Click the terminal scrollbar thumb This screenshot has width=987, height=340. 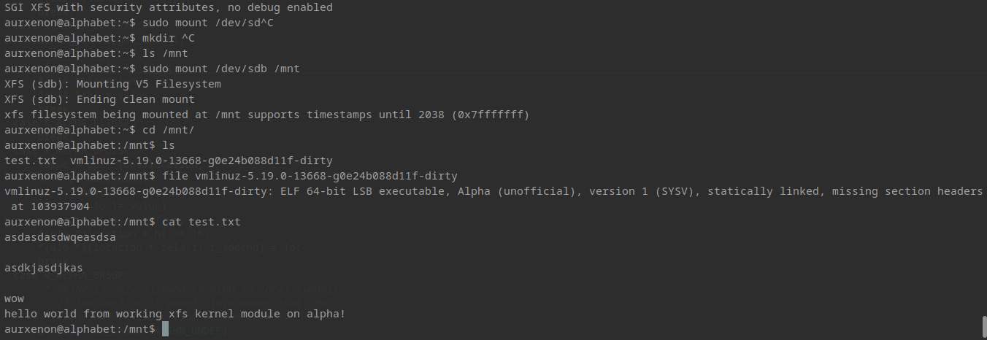click(x=983, y=327)
